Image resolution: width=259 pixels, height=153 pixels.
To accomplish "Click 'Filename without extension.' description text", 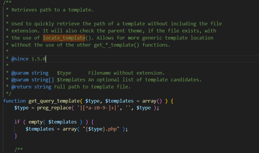I will [126, 73].
